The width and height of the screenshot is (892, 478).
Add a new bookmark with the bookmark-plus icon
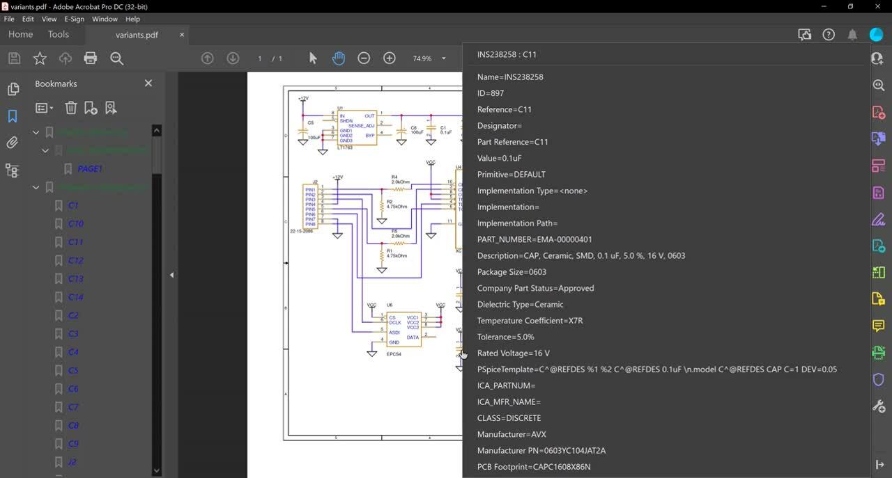(x=90, y=107)
